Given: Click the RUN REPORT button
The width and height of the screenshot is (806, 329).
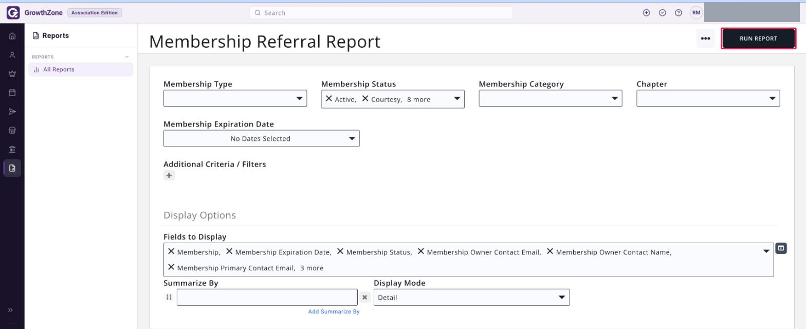Looking at the screenshot, I should (x=758, y=39).
